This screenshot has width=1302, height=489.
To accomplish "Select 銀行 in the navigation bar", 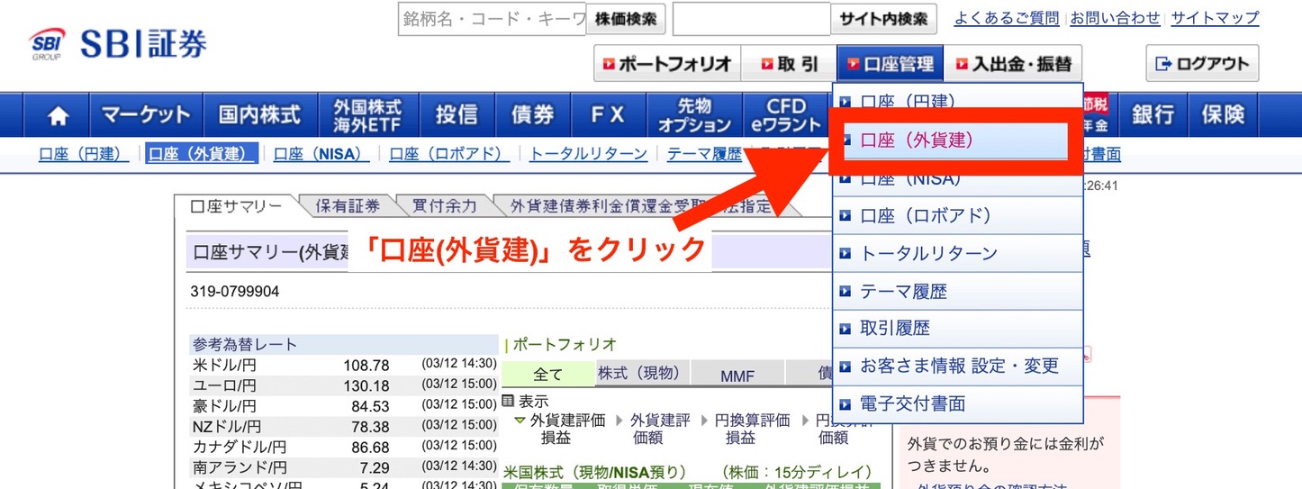I will tap(1153, 114).
